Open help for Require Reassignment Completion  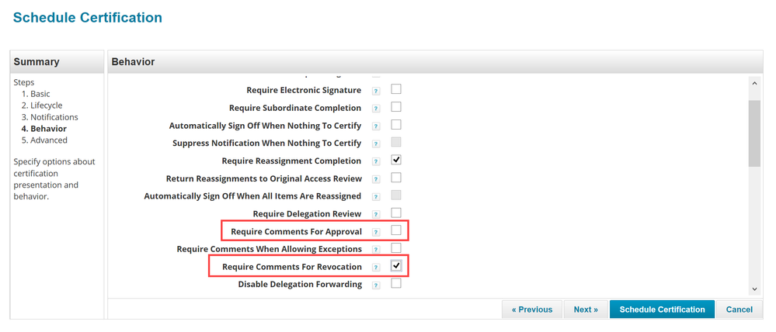pos(376,161)
